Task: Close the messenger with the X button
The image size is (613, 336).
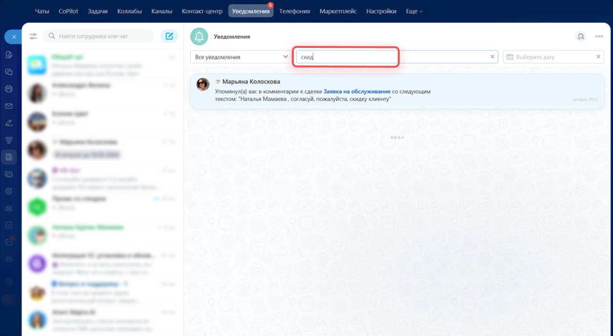Action: point(14,37)
